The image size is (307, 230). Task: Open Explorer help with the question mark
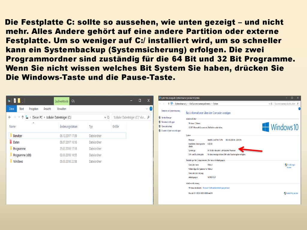tap(151, 109)
